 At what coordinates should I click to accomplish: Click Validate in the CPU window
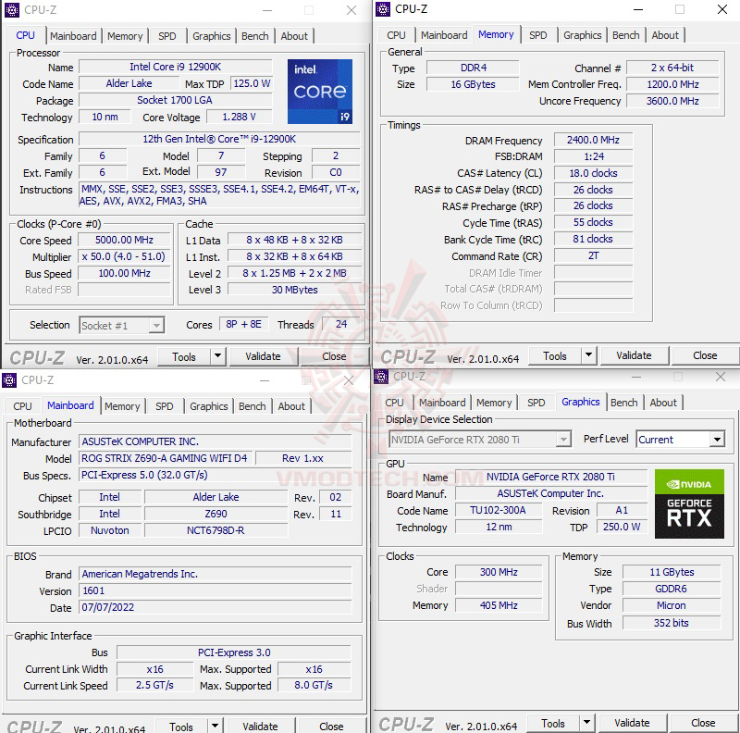(x=265, y=355)
